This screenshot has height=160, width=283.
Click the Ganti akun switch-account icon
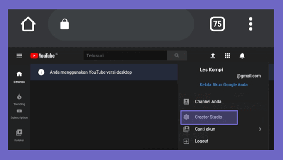[186, 129]
